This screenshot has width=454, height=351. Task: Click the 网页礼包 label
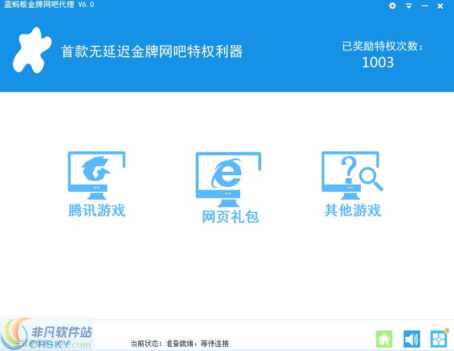point(230,217)
